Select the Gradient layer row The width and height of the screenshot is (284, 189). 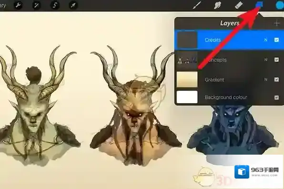coord(229,79)
